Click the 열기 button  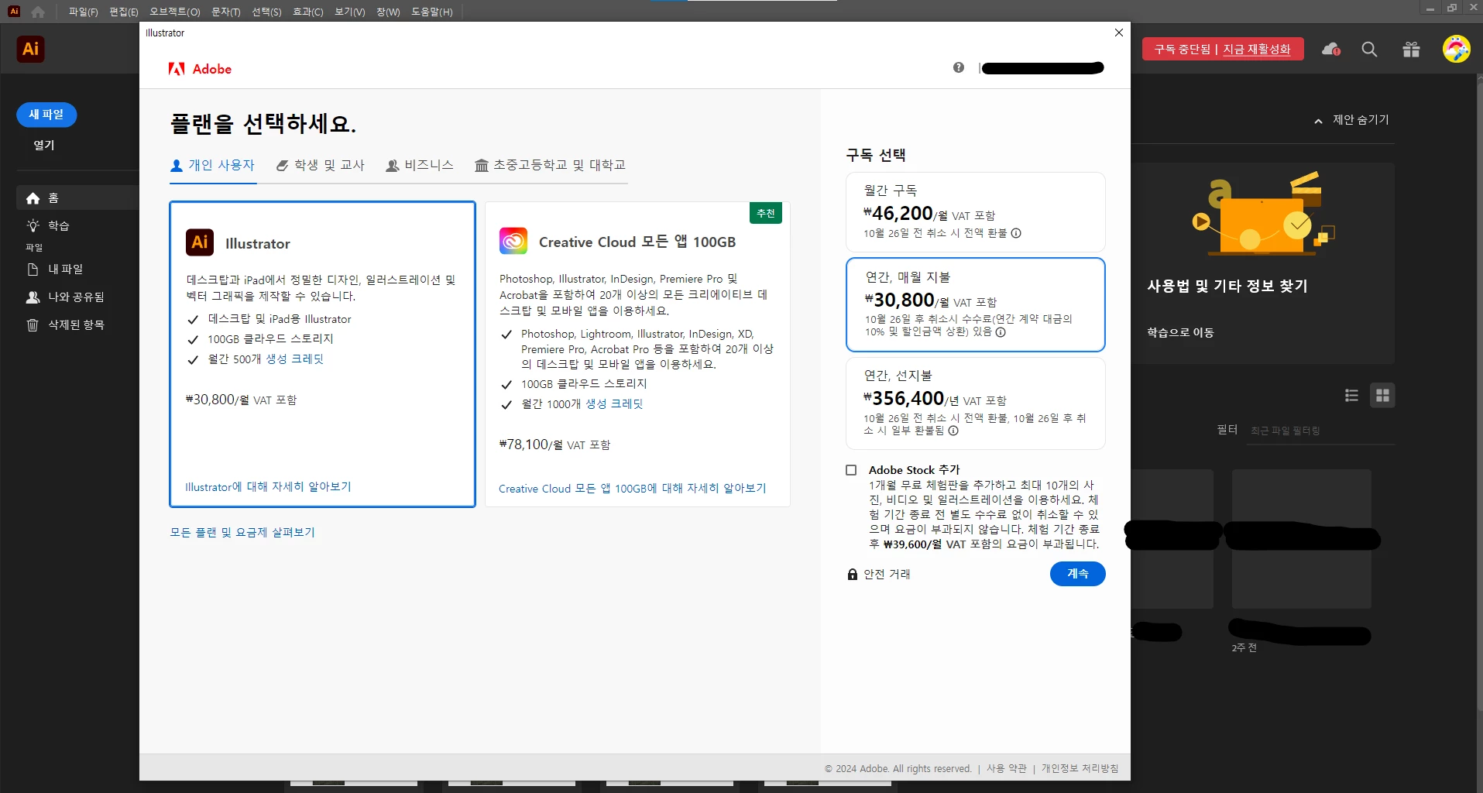[x=44, y=145]
